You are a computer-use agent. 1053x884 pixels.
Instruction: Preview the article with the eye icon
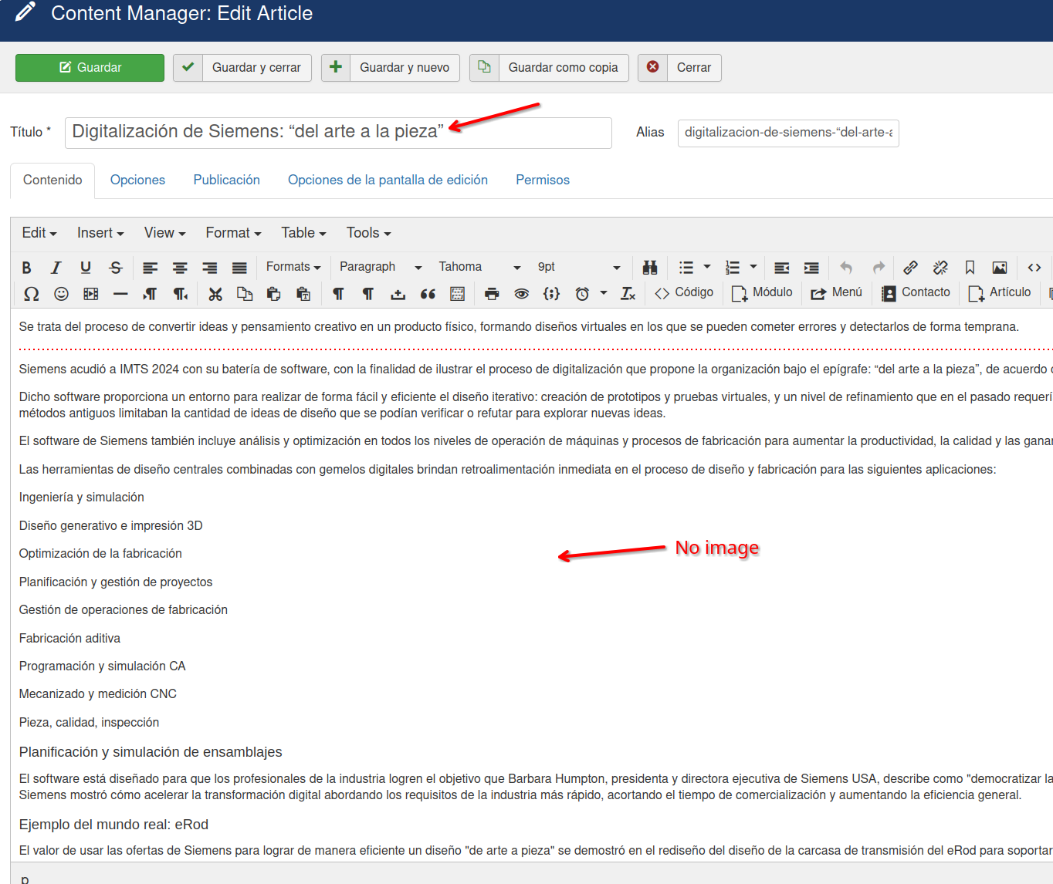coord(522,293)
